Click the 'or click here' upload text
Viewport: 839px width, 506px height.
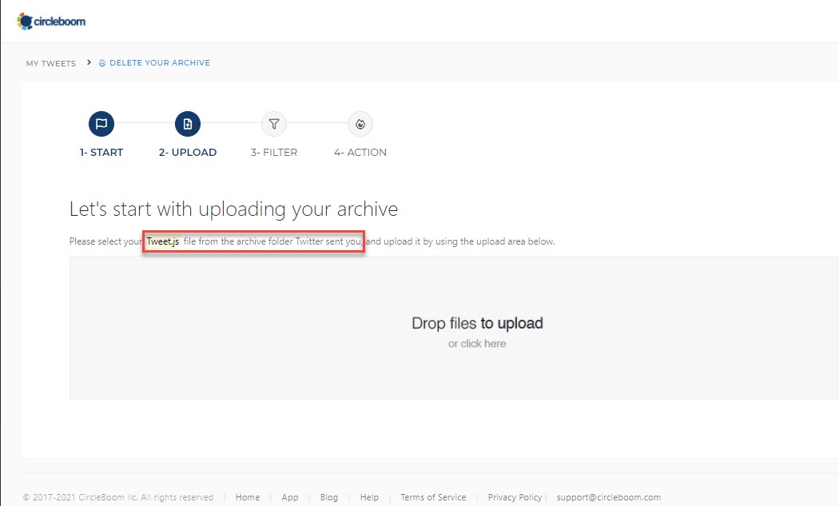(x=477, y=344)
